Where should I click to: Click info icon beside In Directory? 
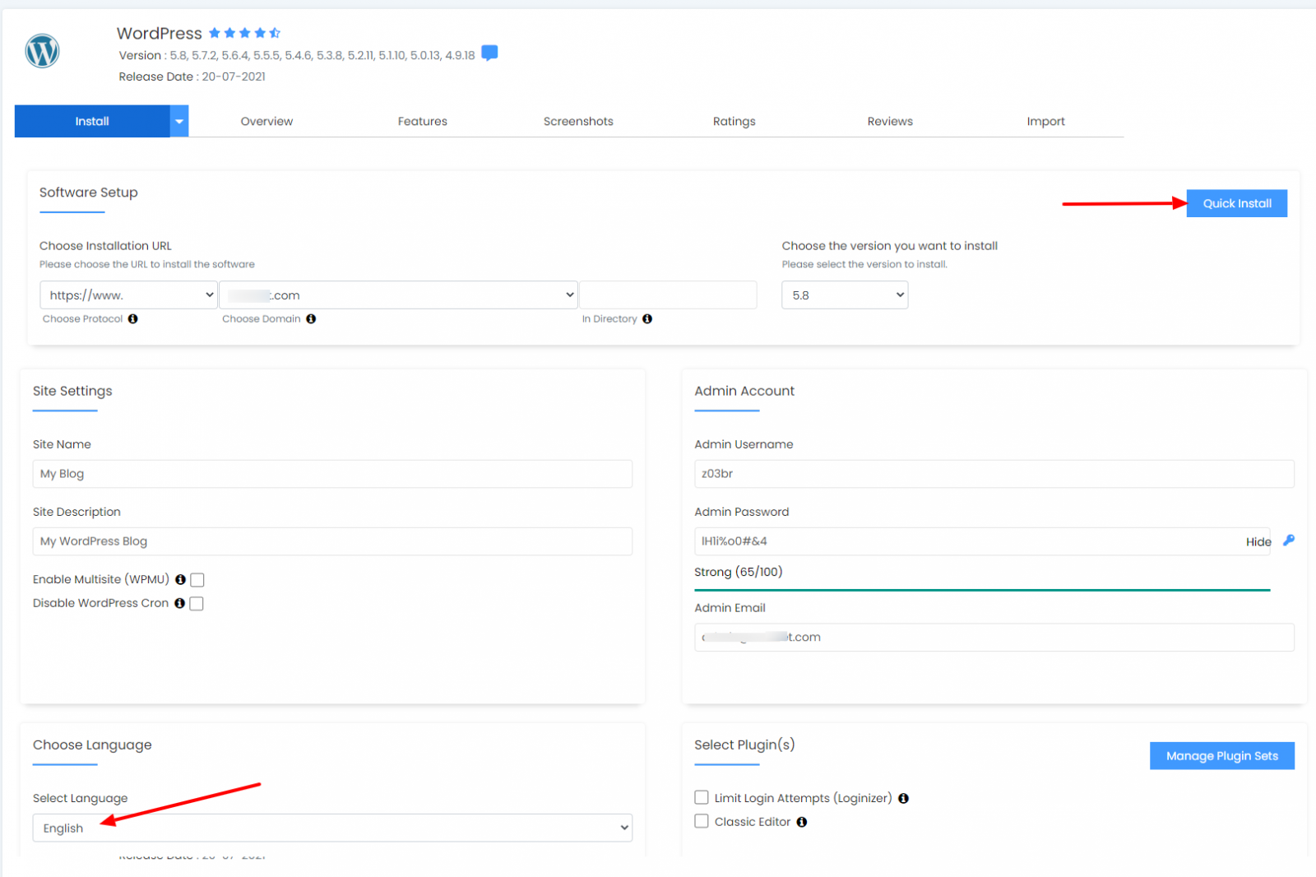click(647, 319)
